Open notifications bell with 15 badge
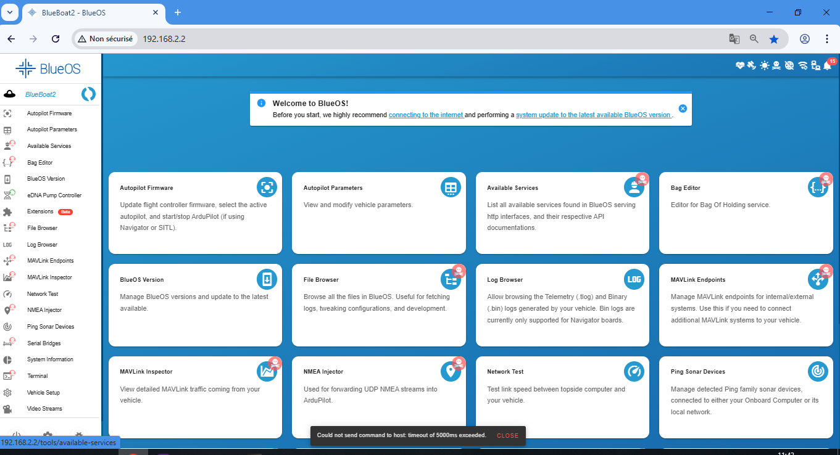This screenshot has width=840, height=455. 828,65
